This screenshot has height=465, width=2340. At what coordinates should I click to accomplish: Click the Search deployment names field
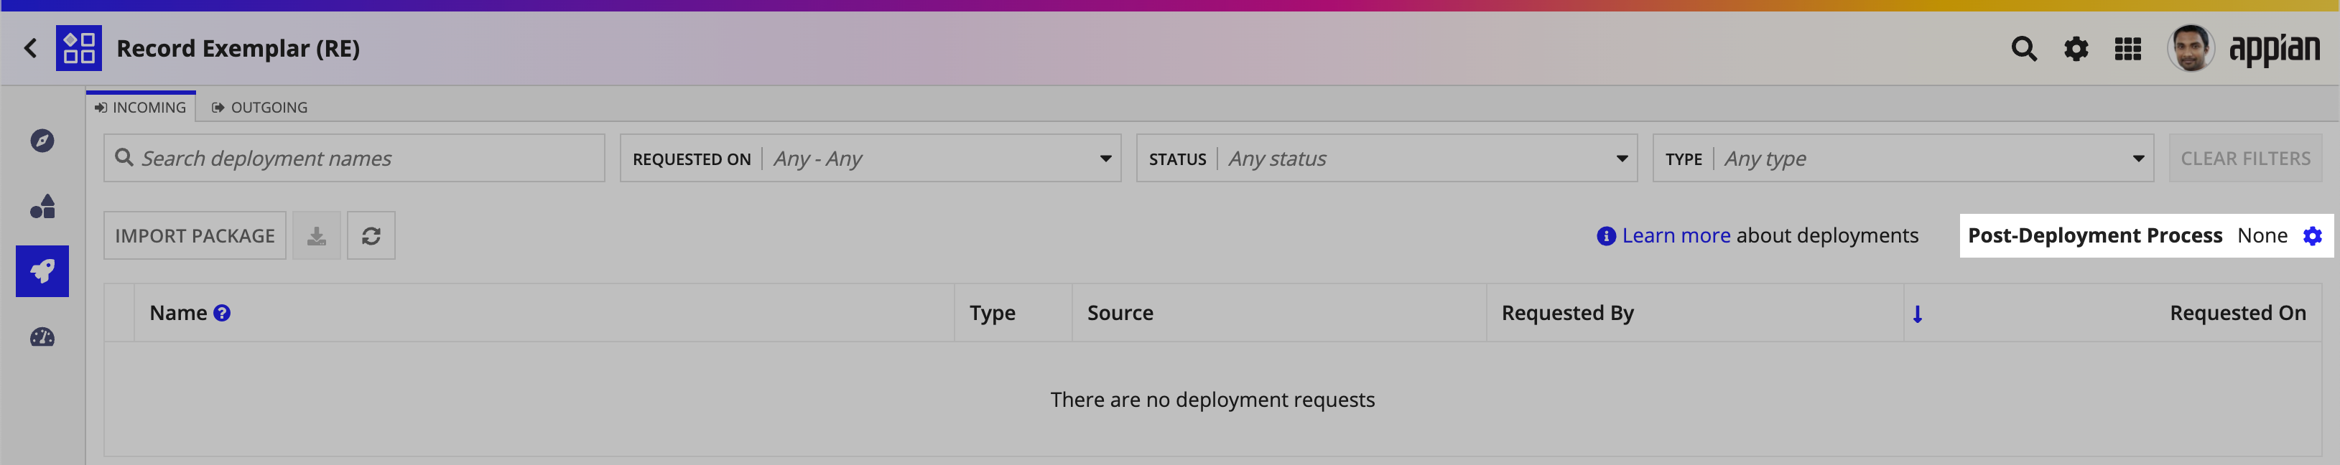[x=354, y=158]
